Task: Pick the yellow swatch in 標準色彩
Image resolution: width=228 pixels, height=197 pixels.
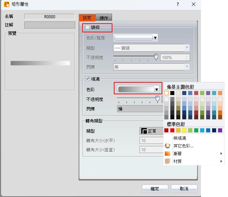Action: pyautogui.click(x=184, y=130)
